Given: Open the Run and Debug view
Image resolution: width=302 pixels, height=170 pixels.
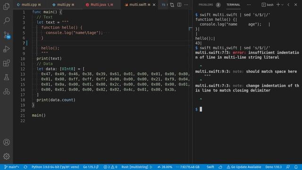Looking at the screenshot, I should (6, 49).
